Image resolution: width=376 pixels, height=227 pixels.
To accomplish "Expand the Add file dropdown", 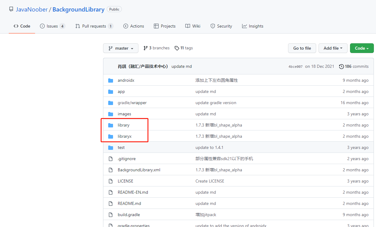I will [x=333, y=48].
